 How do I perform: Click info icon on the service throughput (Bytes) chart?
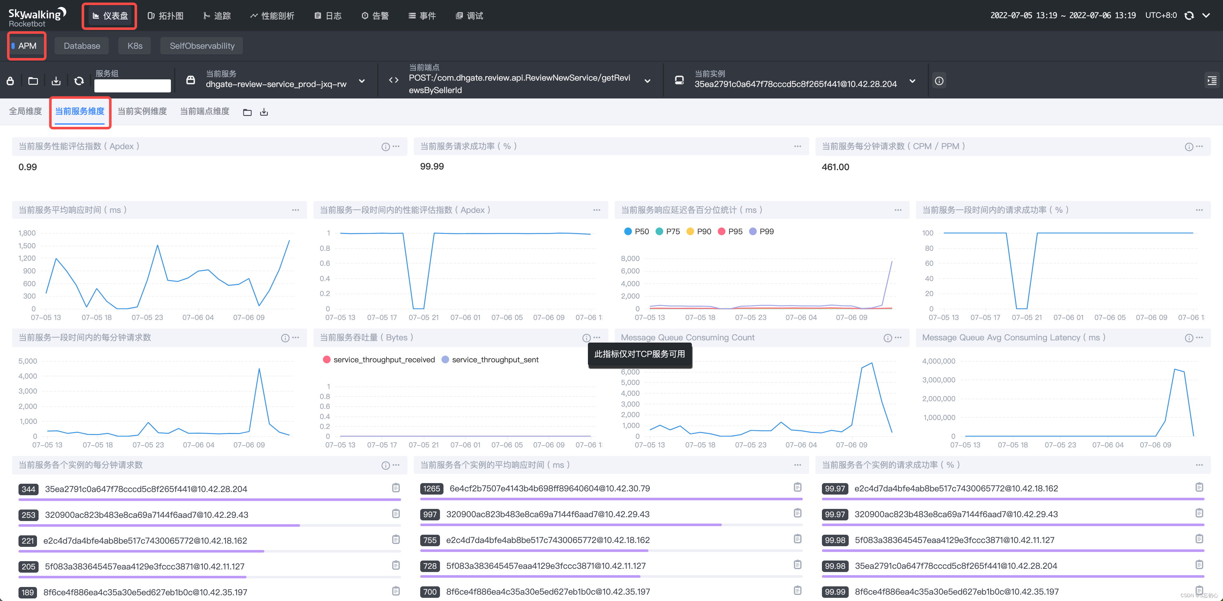click(x=586, y=338)
